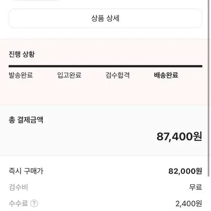This screenshot has height=211, width=211.
Task: Click the 수수료 fee label
Action: [18, 203]
